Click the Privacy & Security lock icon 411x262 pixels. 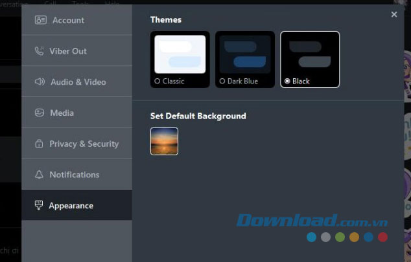[39, 144]
